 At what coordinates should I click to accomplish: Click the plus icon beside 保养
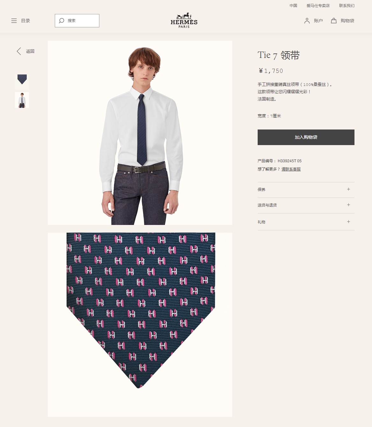click(x=348, y=189)
